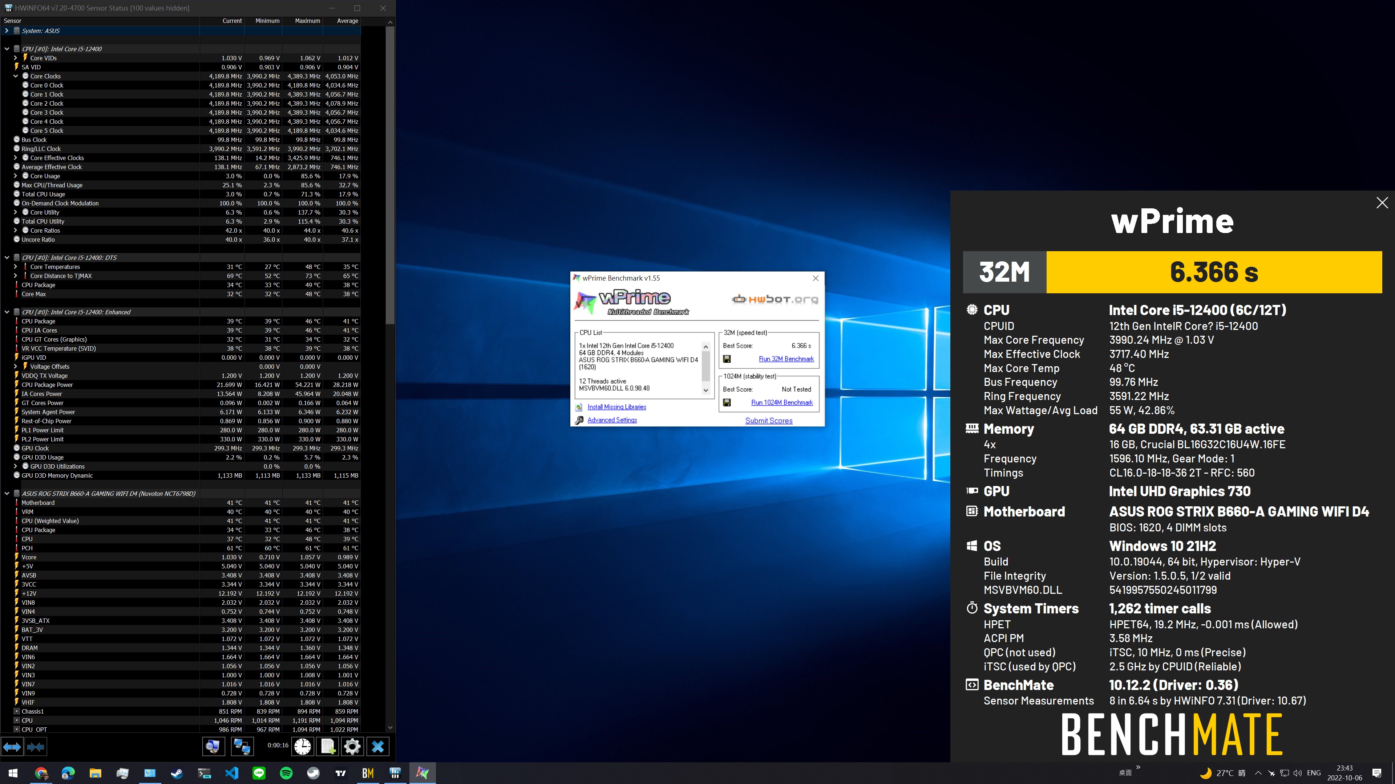Click the volume speaker tray icon
The height and width of the screenshot is (784, 1395).
[1297, 773]
